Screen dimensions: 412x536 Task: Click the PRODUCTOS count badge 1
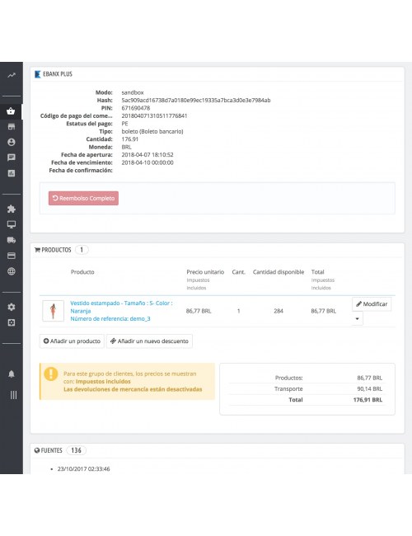coord(82,250)
